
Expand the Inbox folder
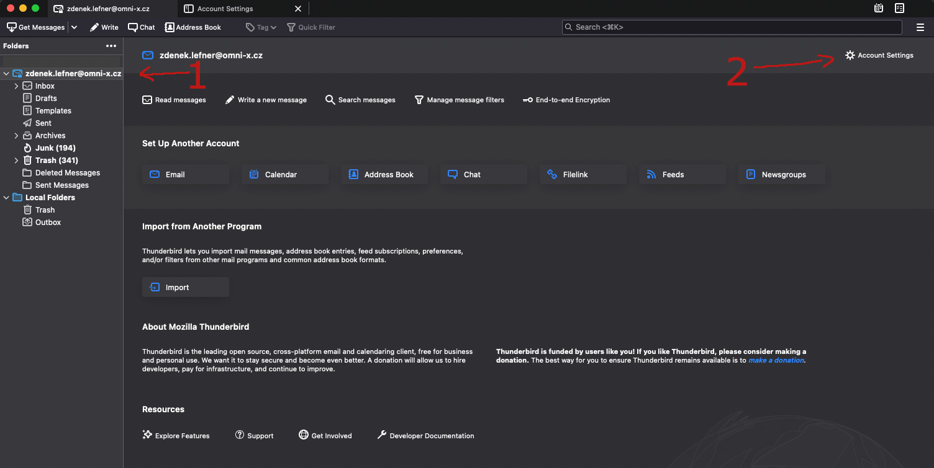pyautogui.click(x=16, y=86)
